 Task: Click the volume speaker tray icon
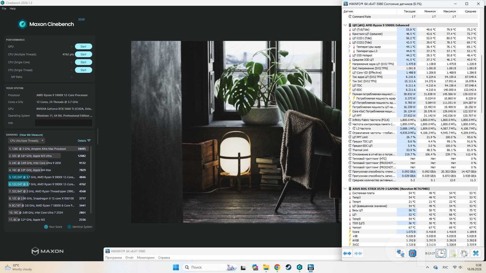(x=460, y=268)
